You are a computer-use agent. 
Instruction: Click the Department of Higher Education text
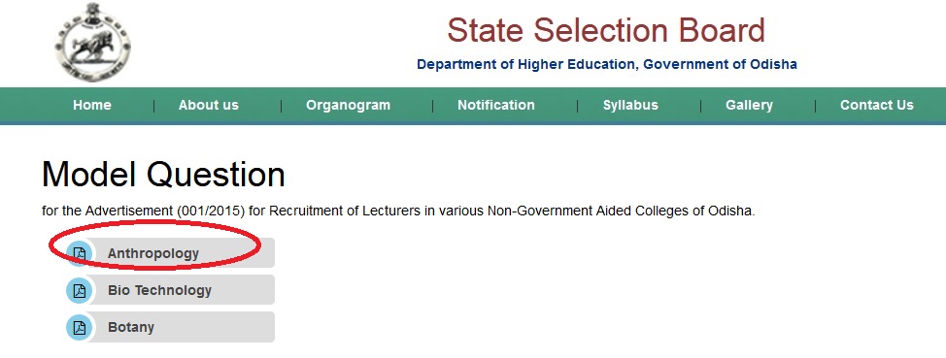[x=525, y=64]
